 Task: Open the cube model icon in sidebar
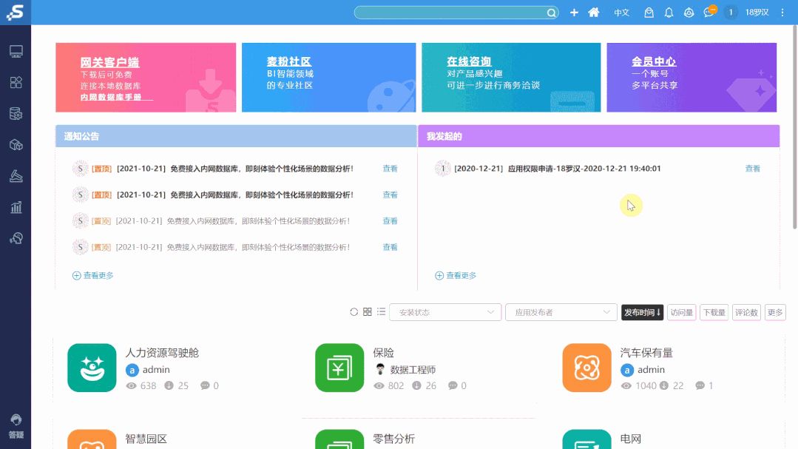click(16, 145)
